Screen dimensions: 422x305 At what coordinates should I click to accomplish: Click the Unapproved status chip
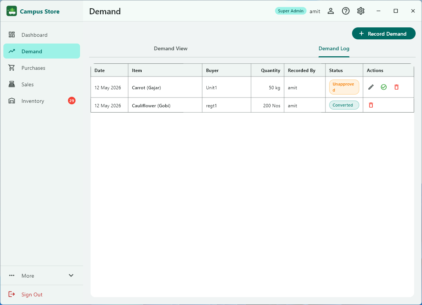344,87
